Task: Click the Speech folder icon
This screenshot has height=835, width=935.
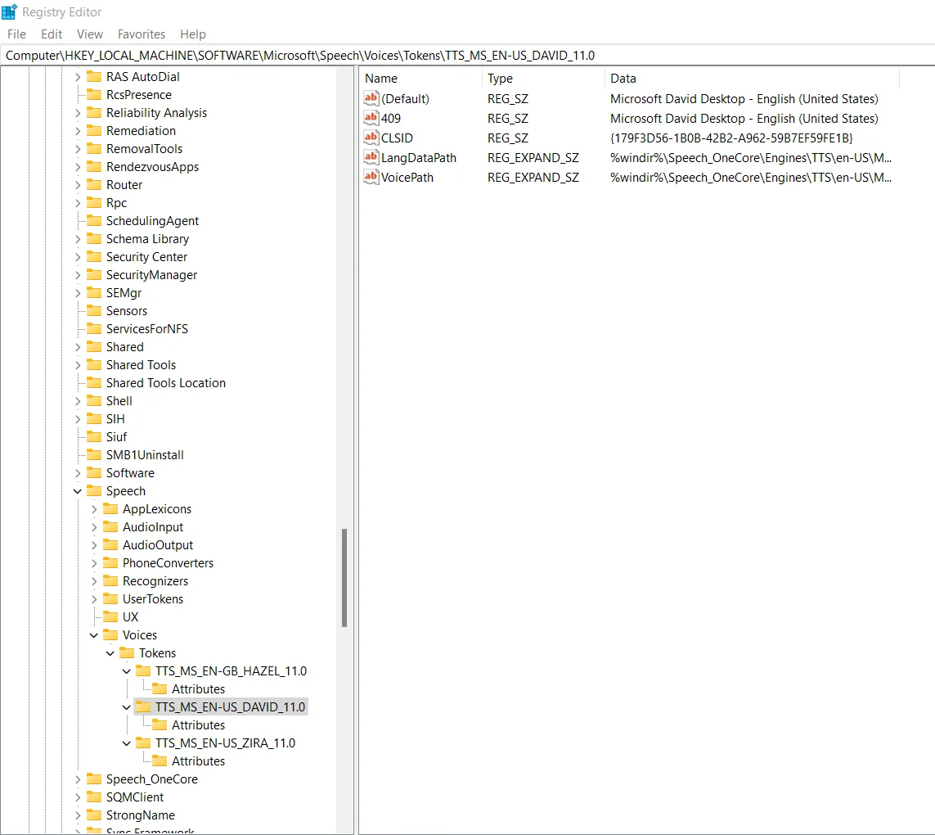Action: click(x=94, y=490)
